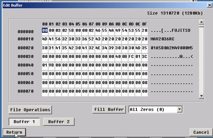Switch to Buffer 2
The height and width of the screenshot is (138, 213).
pyautogui.click(x=59, y=122)
